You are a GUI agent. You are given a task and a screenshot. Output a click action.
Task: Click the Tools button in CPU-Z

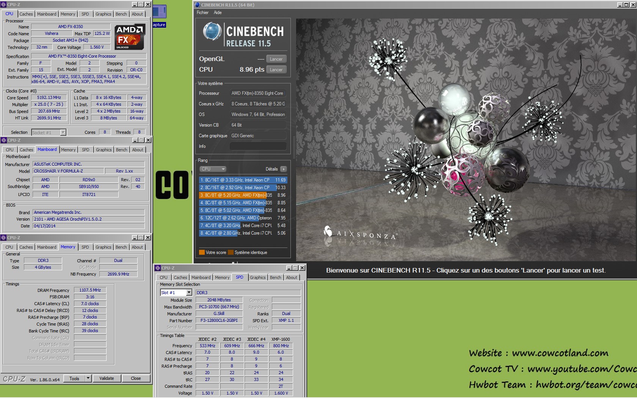coord(74,378)
